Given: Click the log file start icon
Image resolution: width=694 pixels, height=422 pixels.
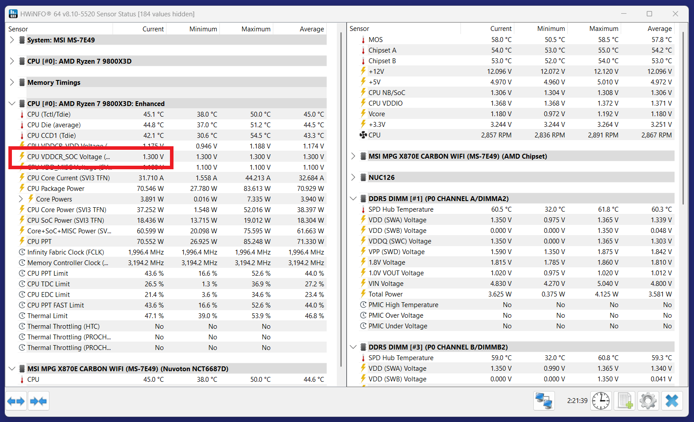Looking at the screenshot, I should pos(625,401).
